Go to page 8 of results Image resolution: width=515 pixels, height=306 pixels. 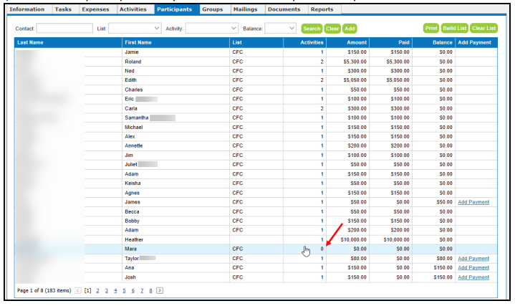(x=150, y=291)
